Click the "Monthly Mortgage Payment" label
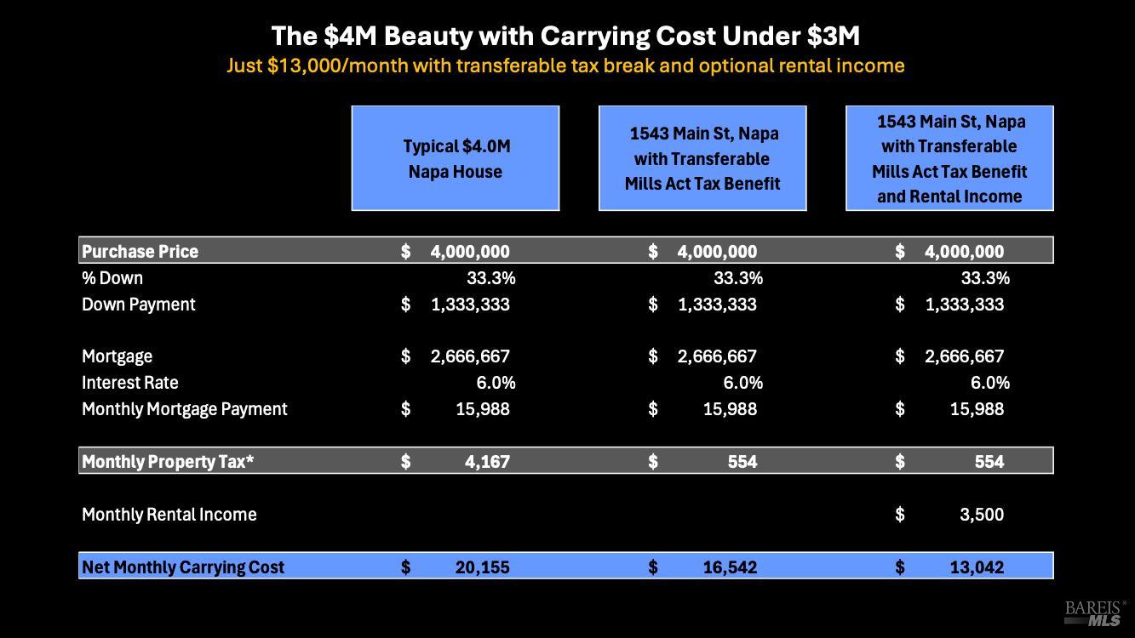Viewport: 1135px width, 638px height. click(x=184, y=409)
